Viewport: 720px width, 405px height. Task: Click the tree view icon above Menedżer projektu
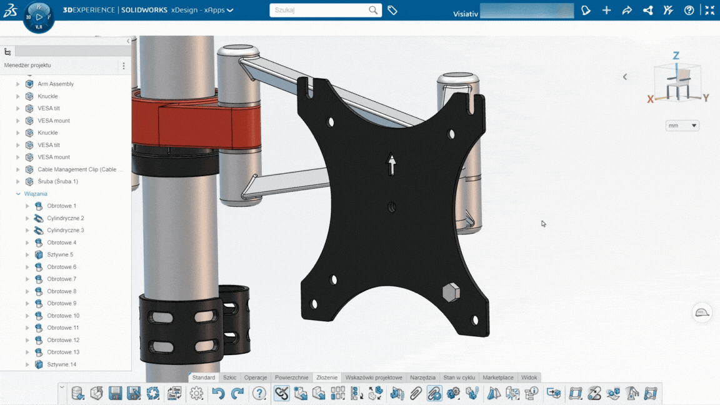coord(7,52)
